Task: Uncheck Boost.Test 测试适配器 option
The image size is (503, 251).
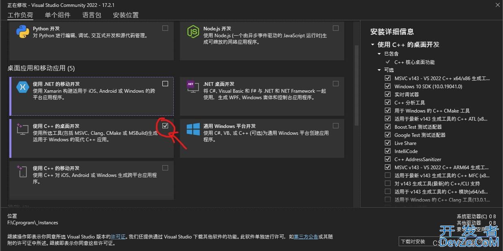Action: [x=388, y=127]
